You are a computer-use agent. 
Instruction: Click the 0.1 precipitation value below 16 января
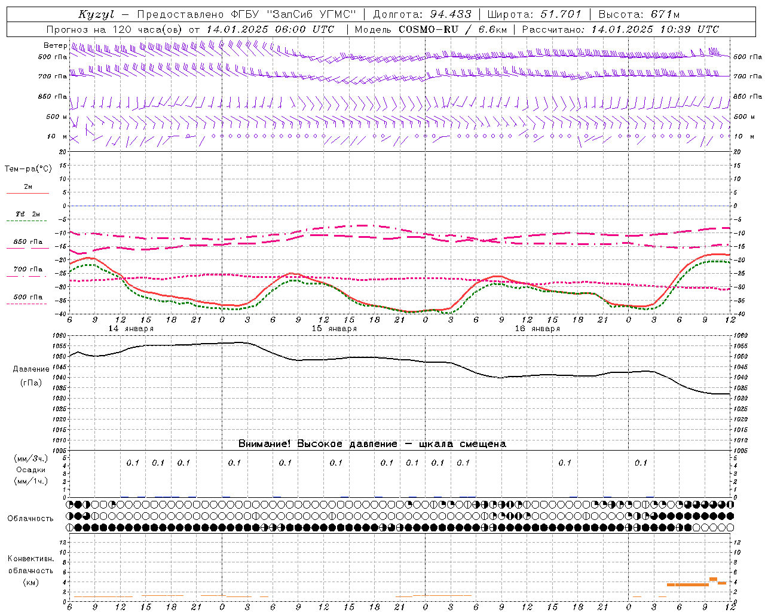[x=565, y=463]
